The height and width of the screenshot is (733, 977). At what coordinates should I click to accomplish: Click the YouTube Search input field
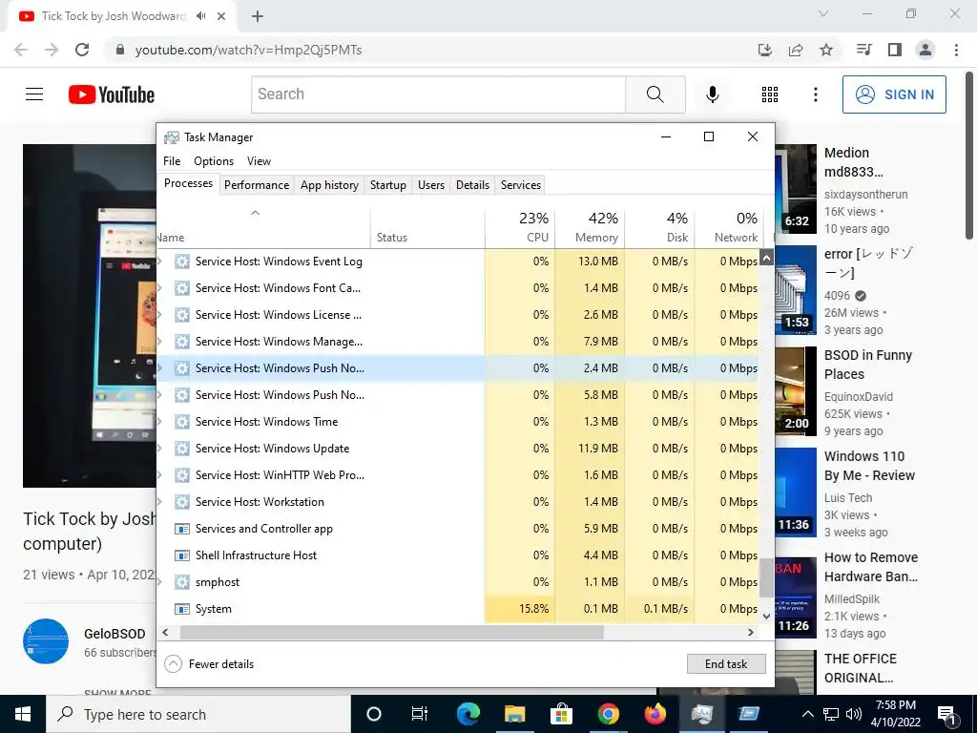439,94
